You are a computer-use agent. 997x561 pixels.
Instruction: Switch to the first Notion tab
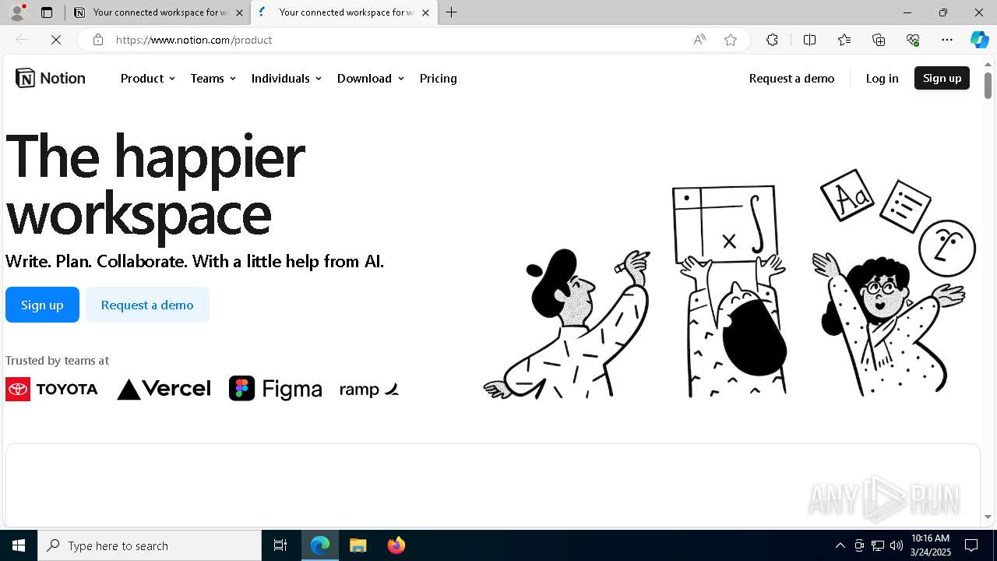click(x=158, y=12)
